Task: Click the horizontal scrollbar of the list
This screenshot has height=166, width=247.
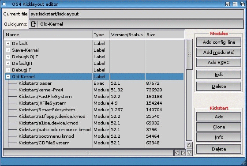Action: coord(88,153)
